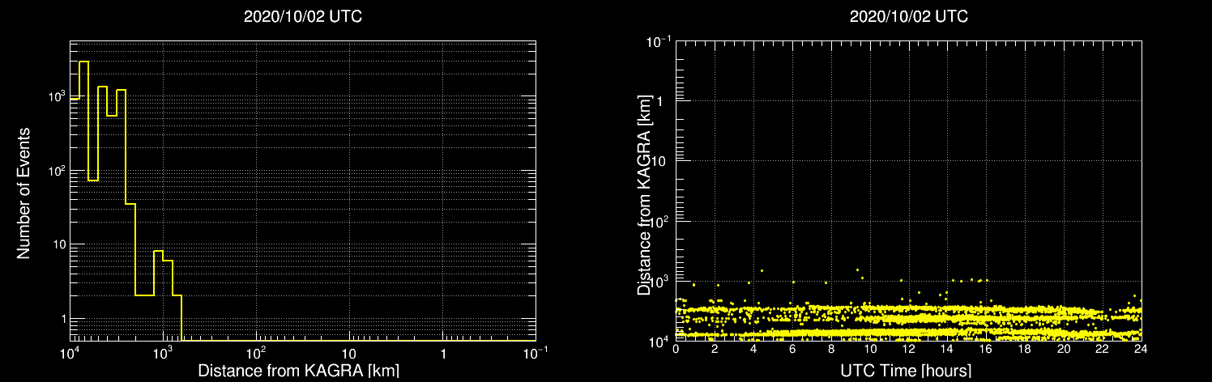Click 10⁻¹ tick on histogram distance axis
The width and height of the screenshot is (1212, 382).
(536, 354)
